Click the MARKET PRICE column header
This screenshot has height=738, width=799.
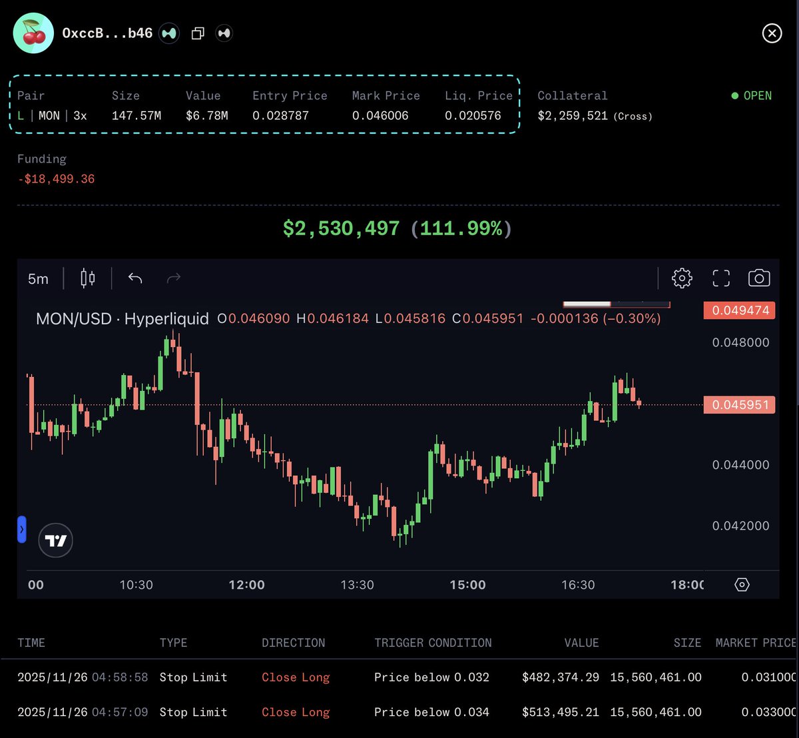(x=756, y=643)
